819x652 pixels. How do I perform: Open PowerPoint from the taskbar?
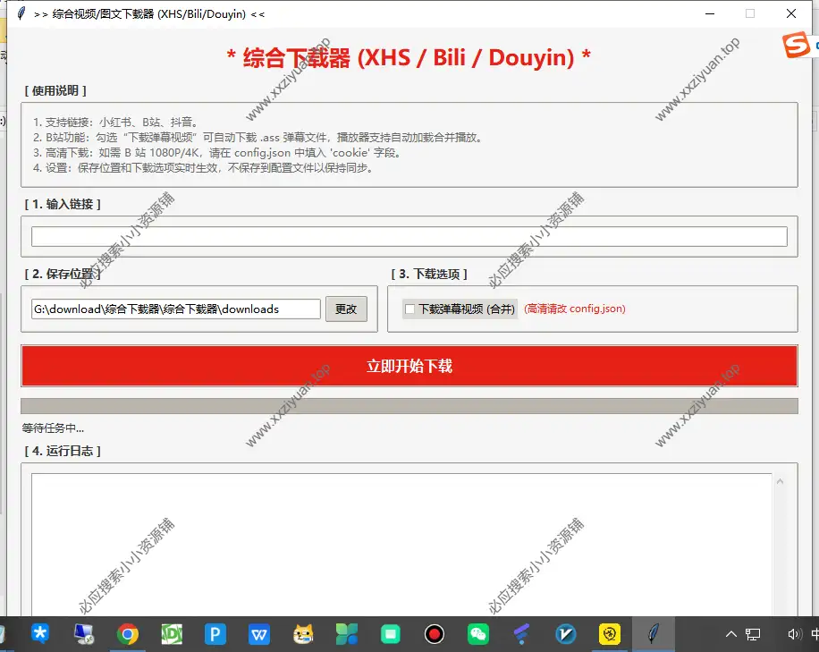coord(215,634)
